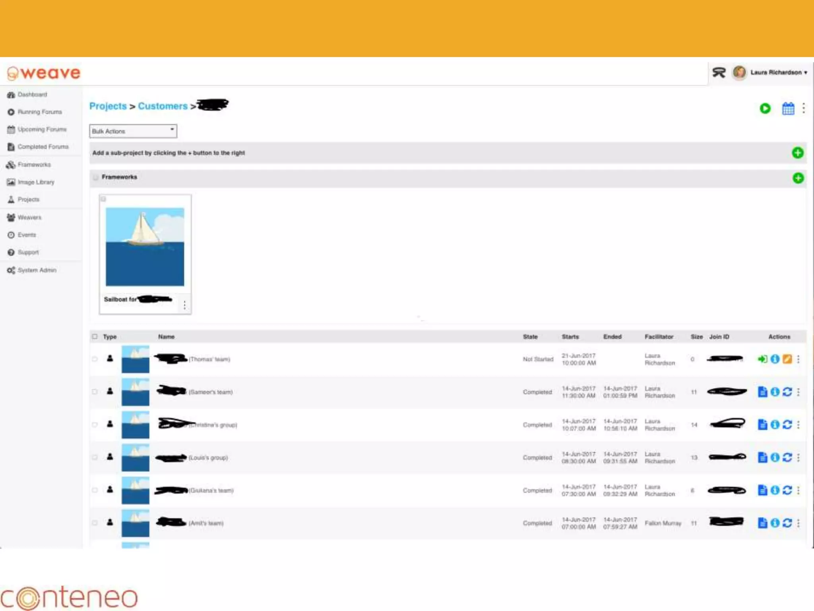Edit Thomas' team with the orange pencil icon
The width and height of the screenshot is (814, 611).
click(787, 359)
